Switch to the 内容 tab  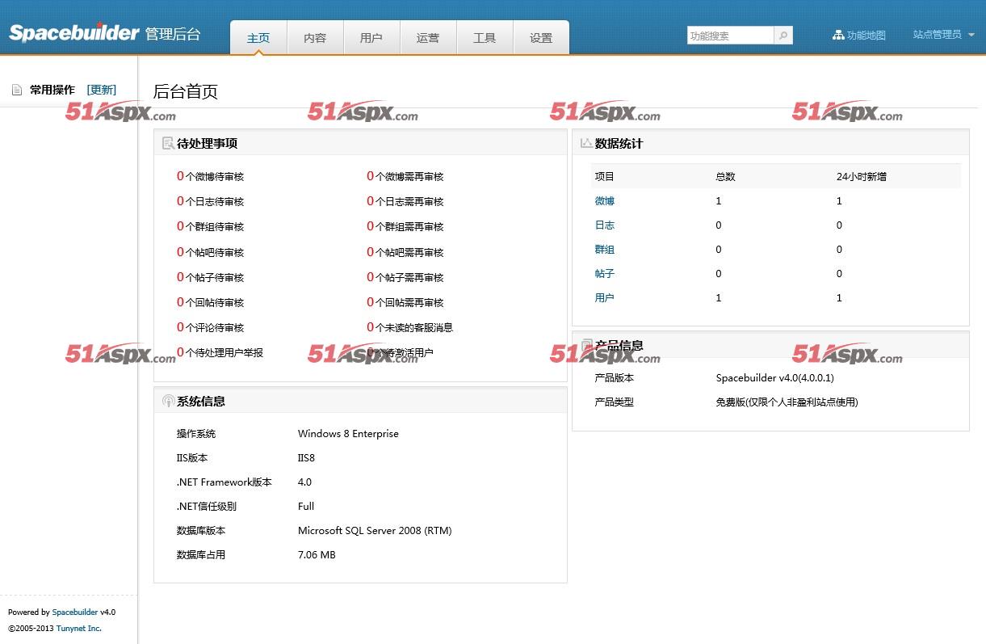click(315, 38)
